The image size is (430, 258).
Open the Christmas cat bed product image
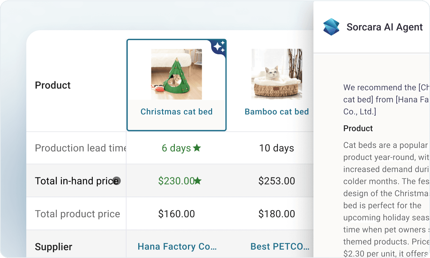click(x=177, y=74)
